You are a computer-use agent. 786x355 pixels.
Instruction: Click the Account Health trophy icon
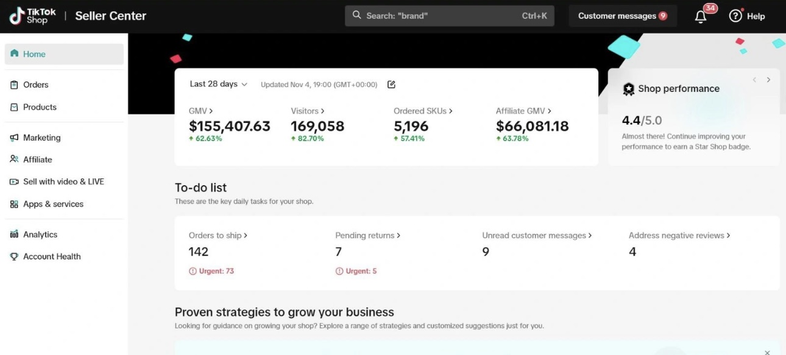point(14,257)
